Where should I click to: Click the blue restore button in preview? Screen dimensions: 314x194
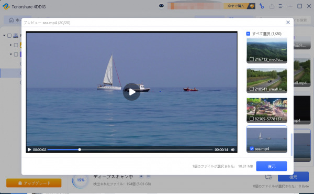271,166
